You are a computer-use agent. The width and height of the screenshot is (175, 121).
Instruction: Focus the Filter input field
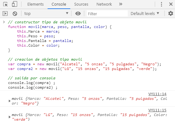[x=107, y=14]
